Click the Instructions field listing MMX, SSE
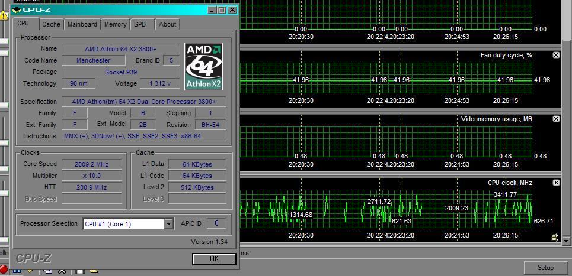Image resolution: width=572 pixels, height=276 pixels. (143, 136)
